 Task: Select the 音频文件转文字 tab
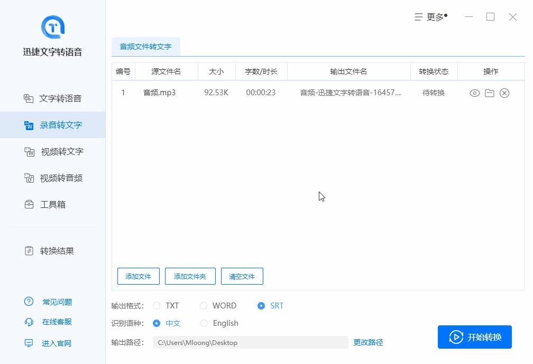[145, 47]
